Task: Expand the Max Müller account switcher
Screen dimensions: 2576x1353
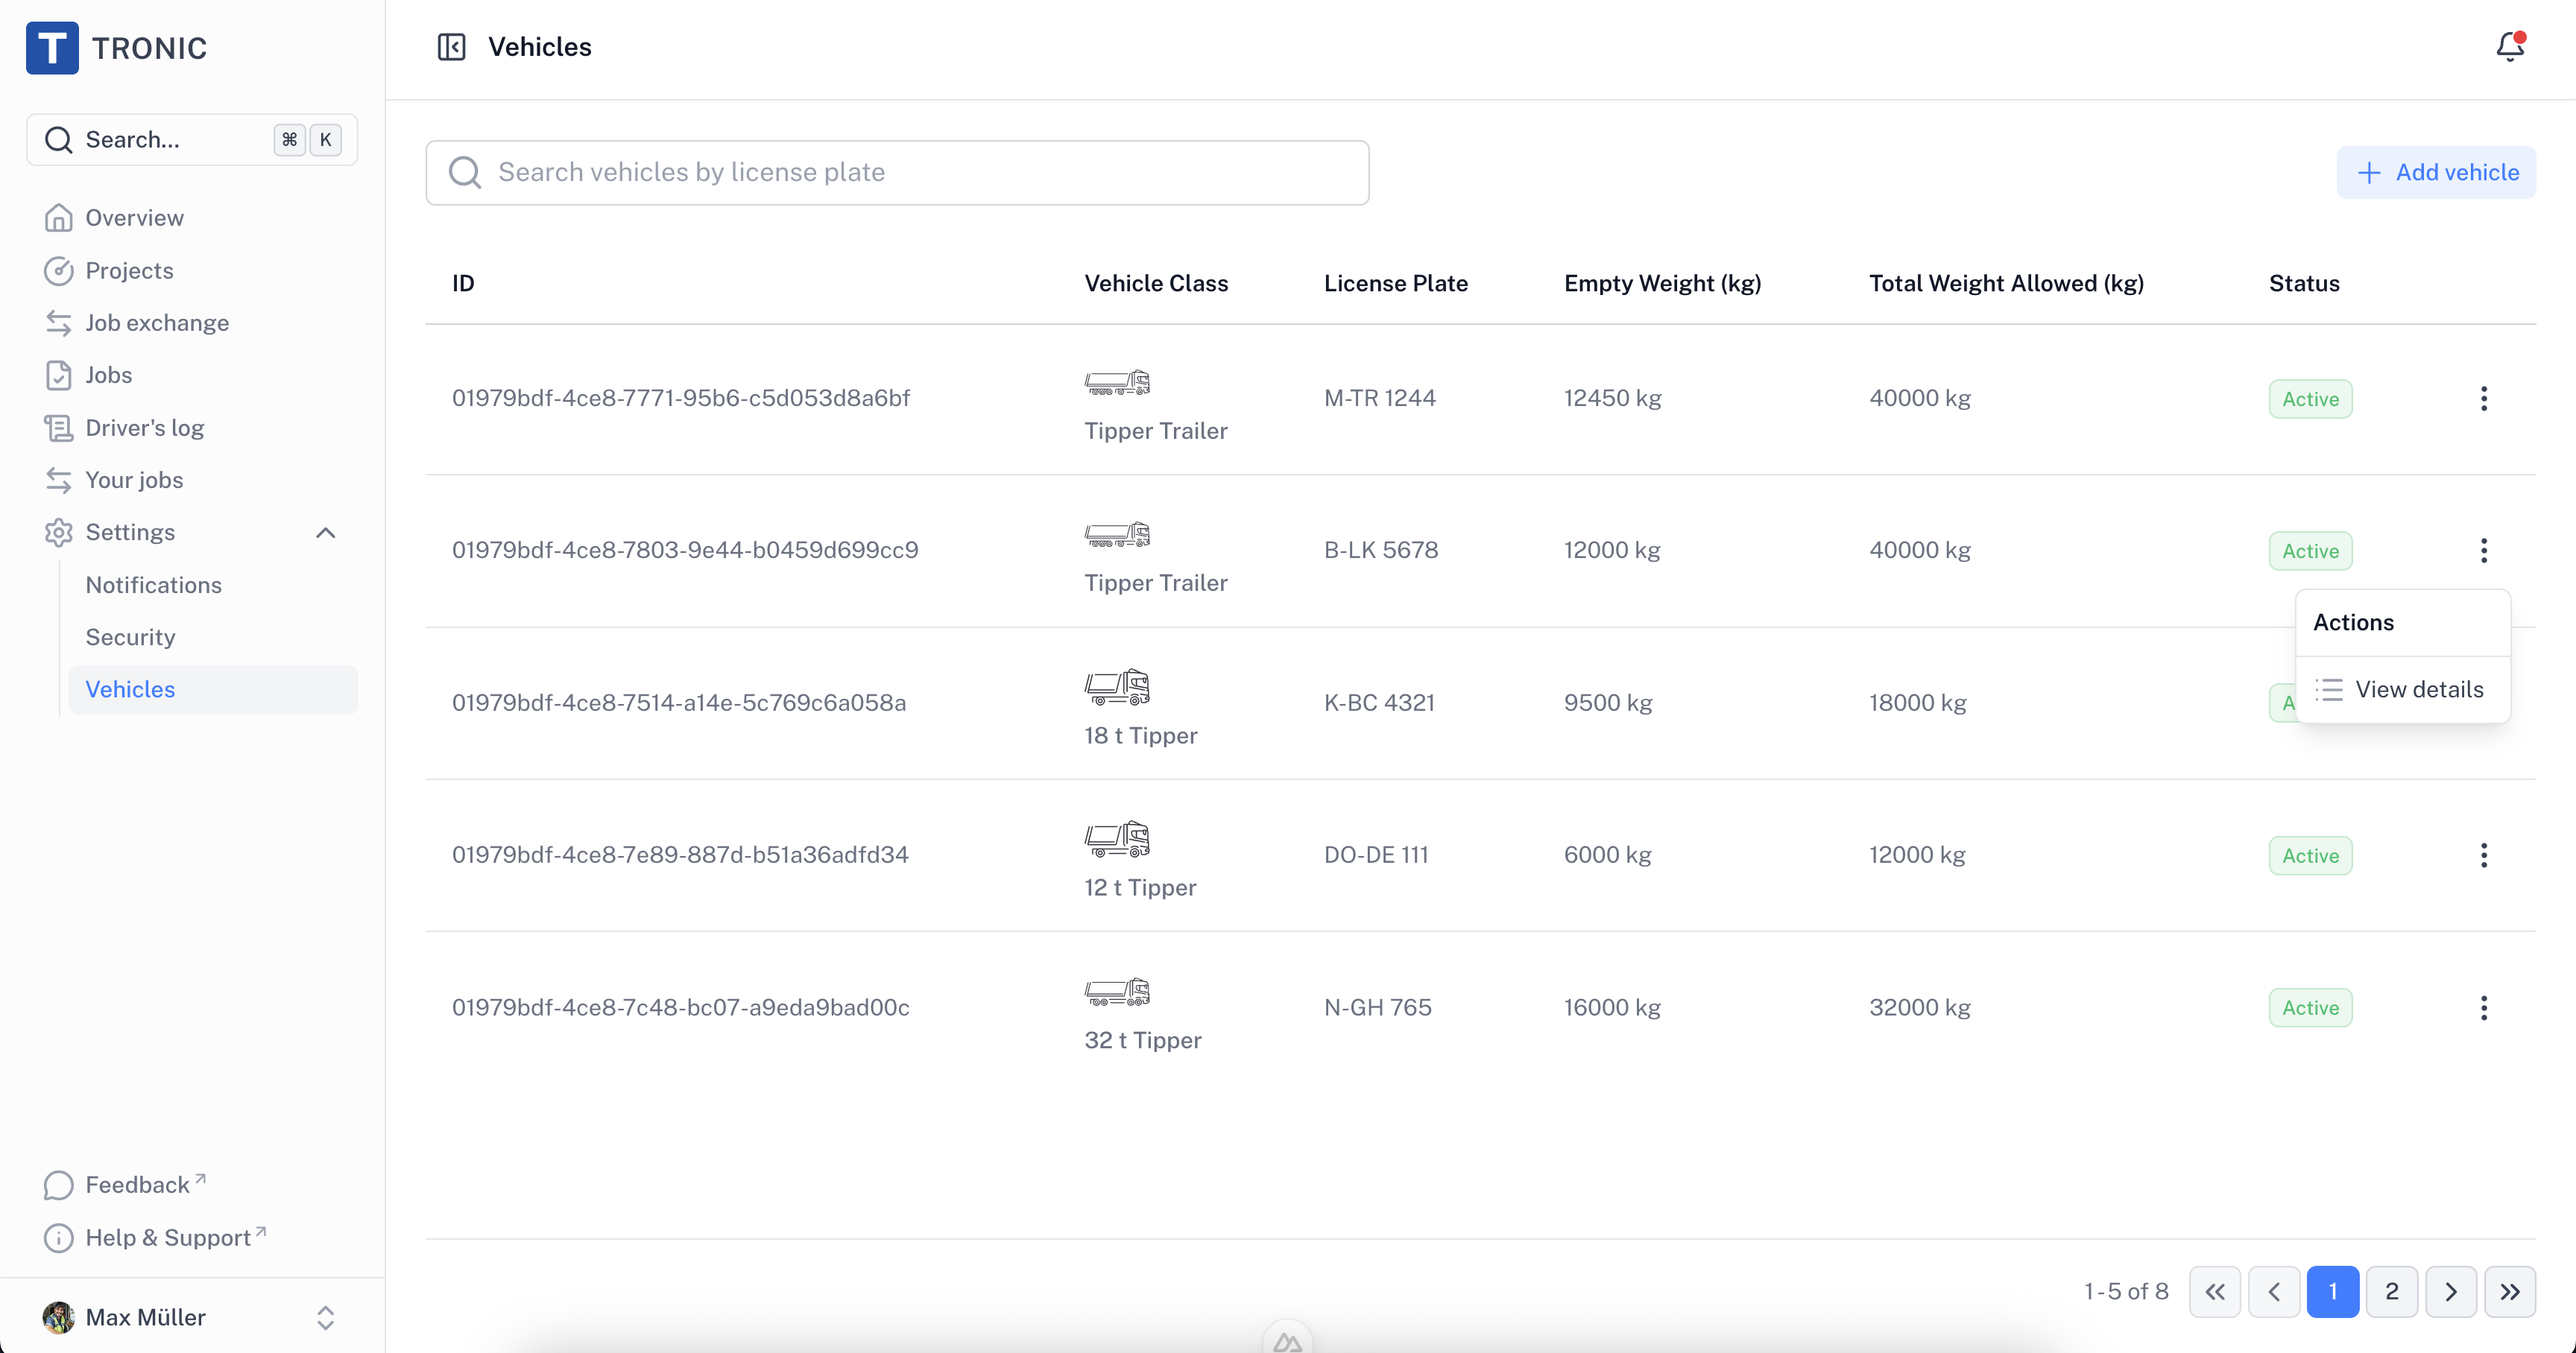Action: (325, 1317)
